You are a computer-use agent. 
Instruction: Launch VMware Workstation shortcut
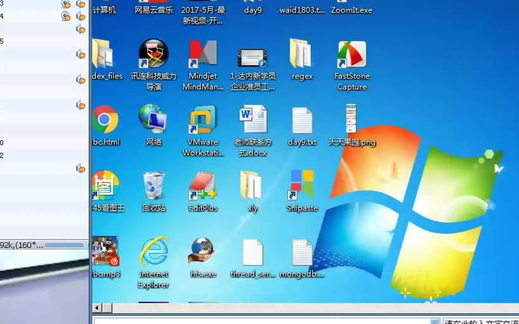203,120
